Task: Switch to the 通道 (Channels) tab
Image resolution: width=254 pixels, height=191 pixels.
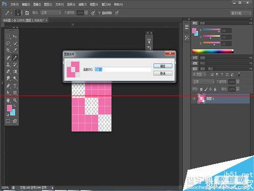Action: click(203, 69)
